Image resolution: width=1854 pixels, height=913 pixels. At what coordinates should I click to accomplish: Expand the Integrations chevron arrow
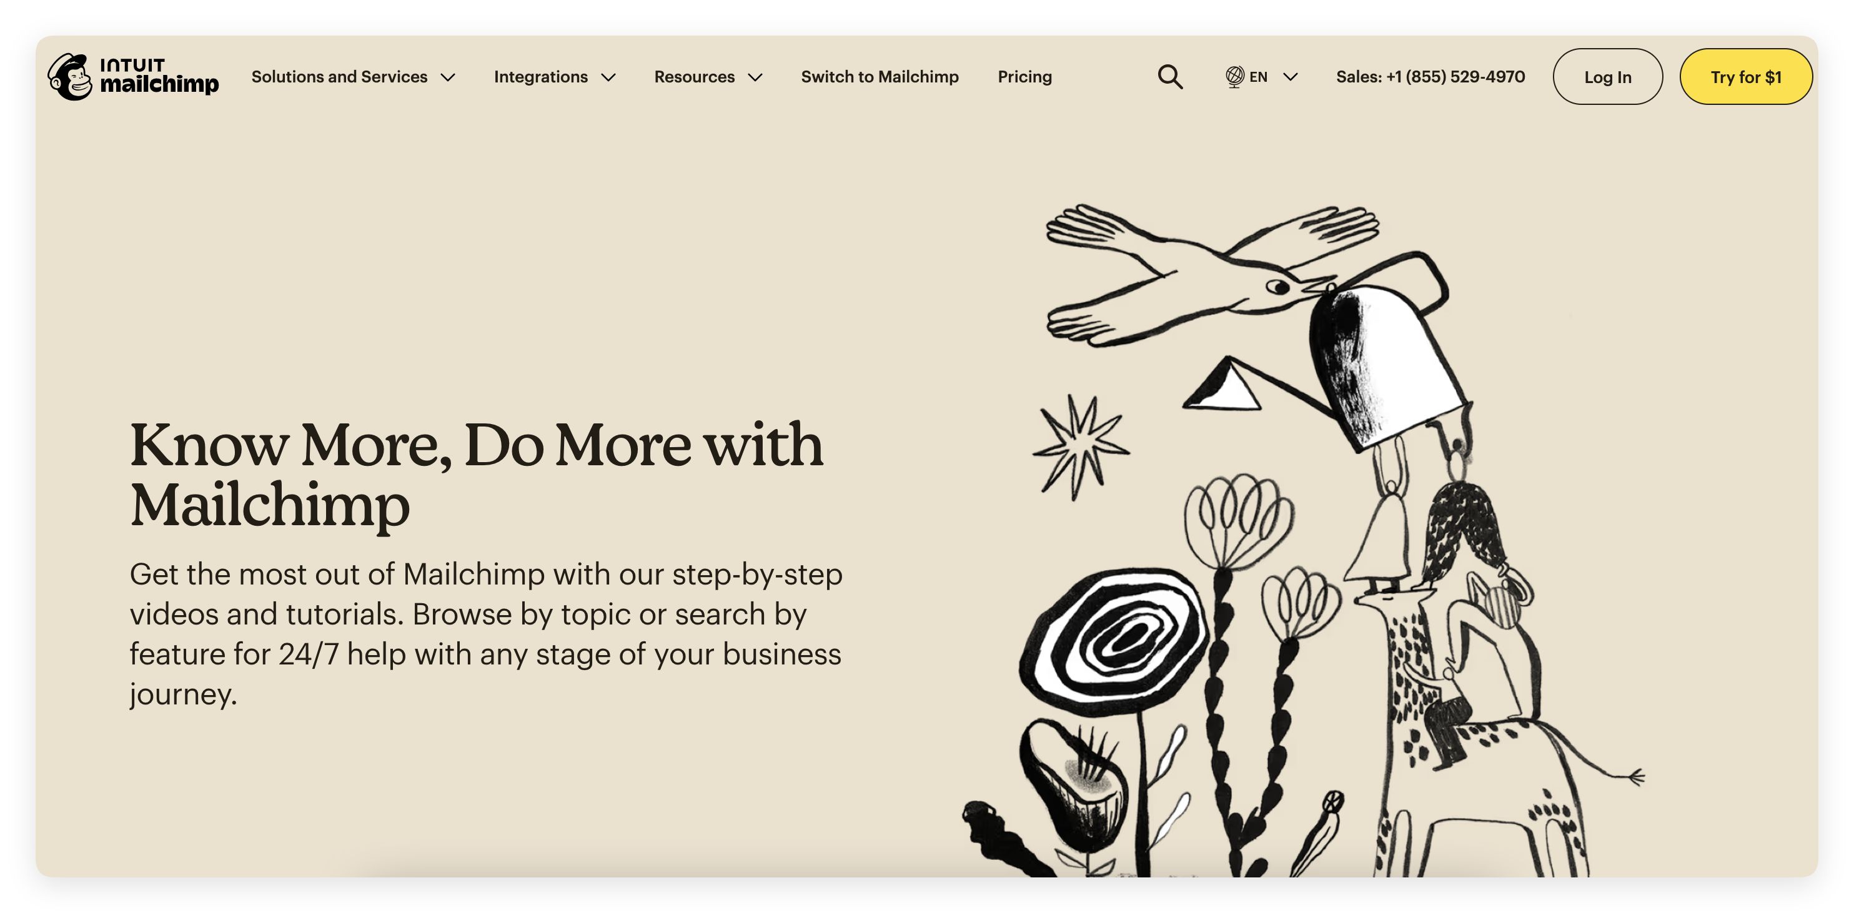[608, 77]
